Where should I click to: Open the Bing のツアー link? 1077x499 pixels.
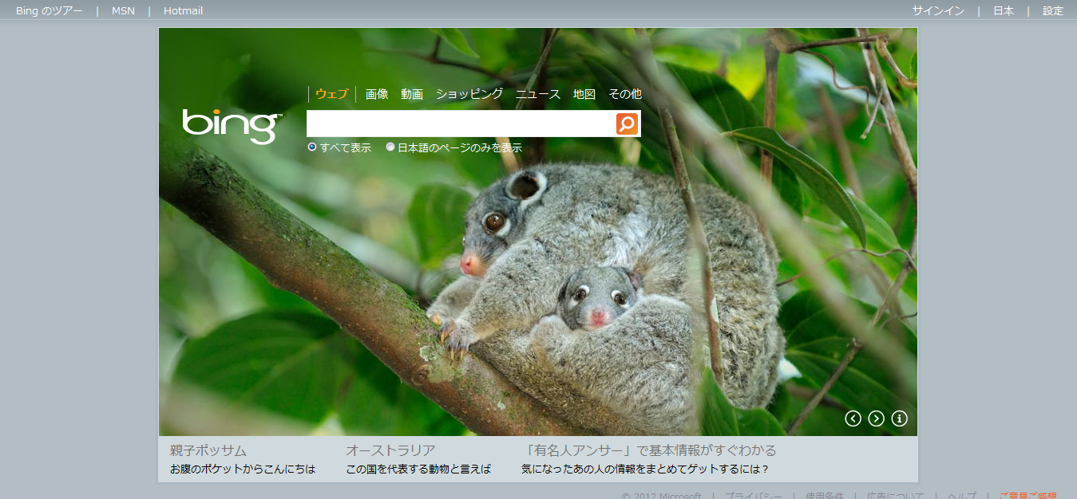click(49, 11)
